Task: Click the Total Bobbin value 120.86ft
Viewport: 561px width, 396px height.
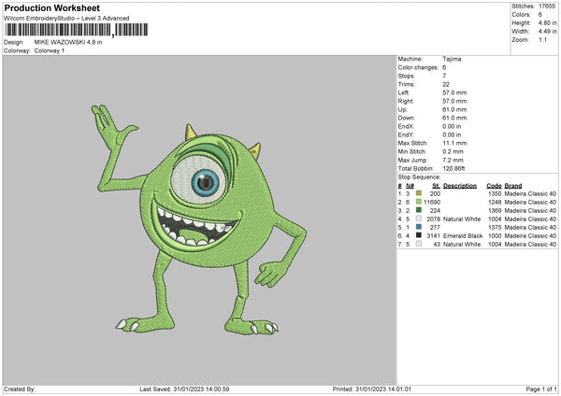Action: (453, 168)
